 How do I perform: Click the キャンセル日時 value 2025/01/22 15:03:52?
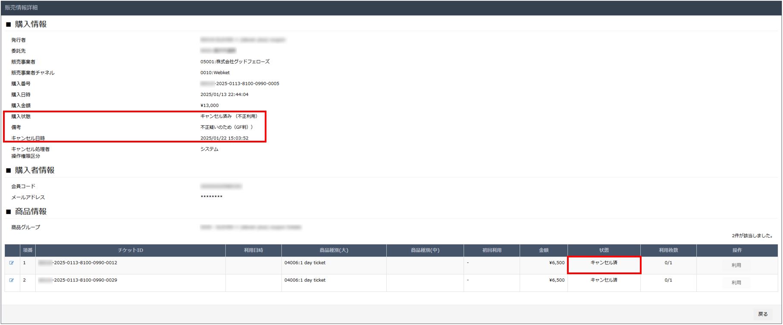tap(224, 138)
